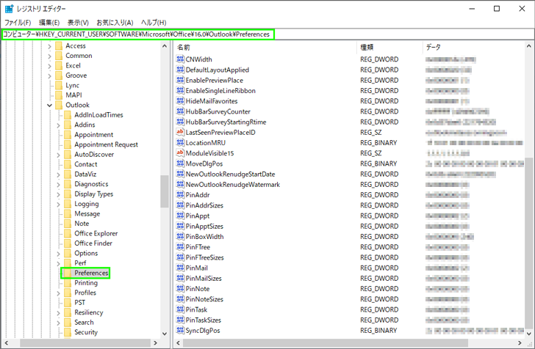Click the Preferences folder icon

pos(68,273)
